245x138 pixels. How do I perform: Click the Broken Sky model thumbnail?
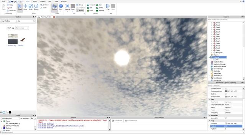click(13, 39)
